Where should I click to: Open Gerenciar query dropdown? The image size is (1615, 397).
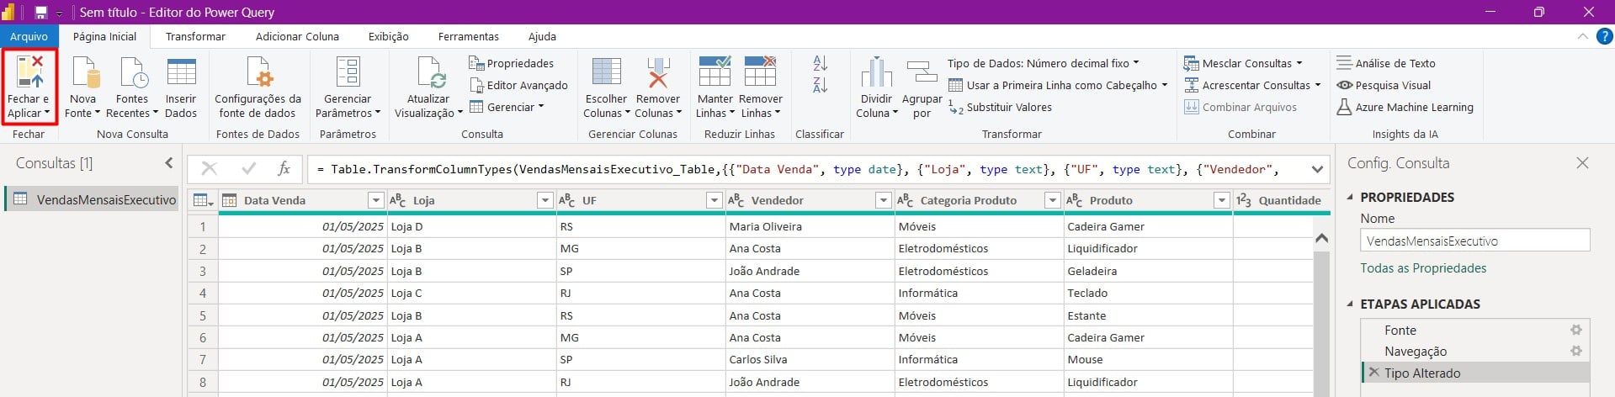tap(507, 107)
